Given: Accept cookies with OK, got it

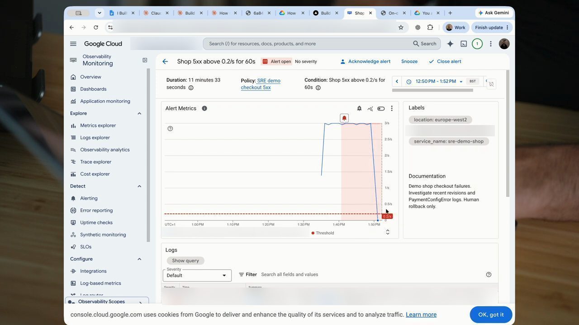Looking at the screenshot, I should (x=491, y=315).
